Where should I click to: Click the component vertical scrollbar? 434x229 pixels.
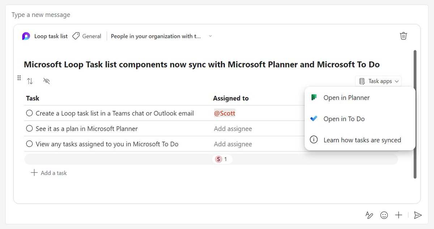pyautogui.click(x=415, y=114)
